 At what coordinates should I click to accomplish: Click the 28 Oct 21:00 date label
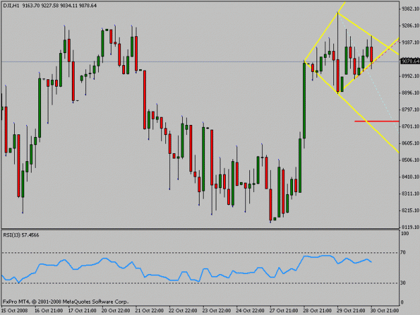pos(317,310)
